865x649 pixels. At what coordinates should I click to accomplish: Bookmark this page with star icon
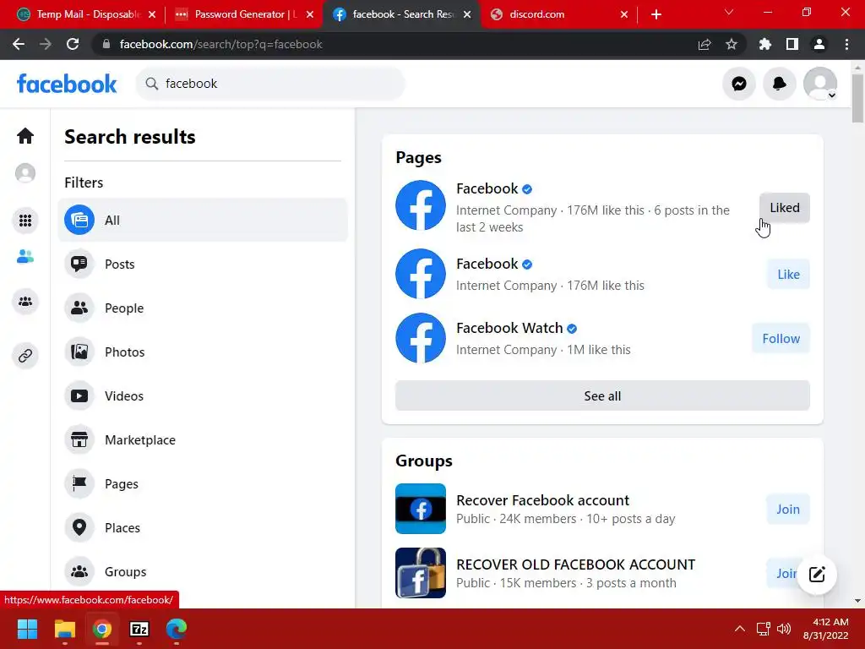pyautogui.click(x=732, y=44)
